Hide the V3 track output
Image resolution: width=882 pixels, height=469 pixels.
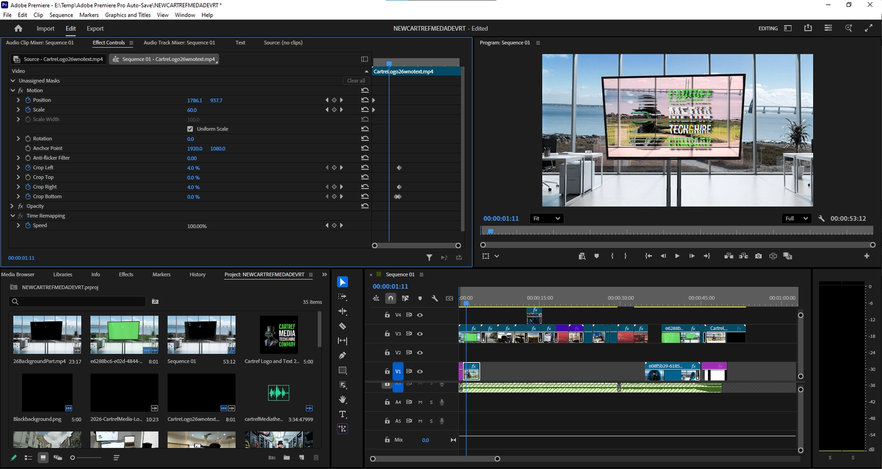420,334
